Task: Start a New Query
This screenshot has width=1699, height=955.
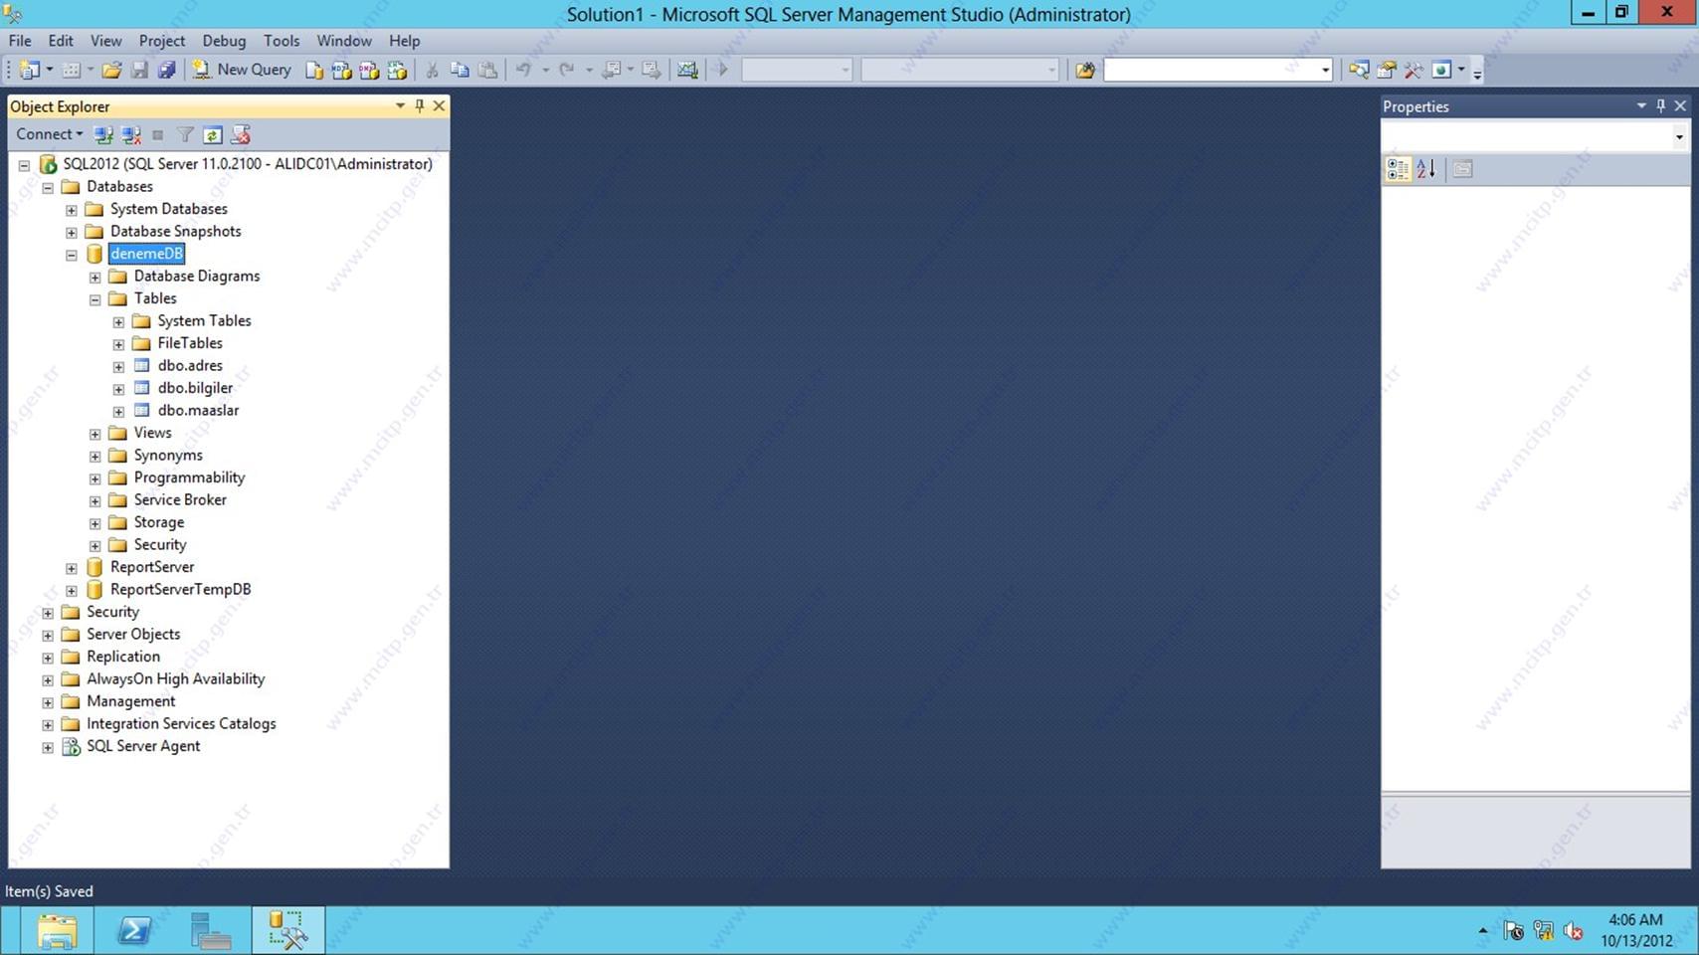Action: click(x=242, y=70)
